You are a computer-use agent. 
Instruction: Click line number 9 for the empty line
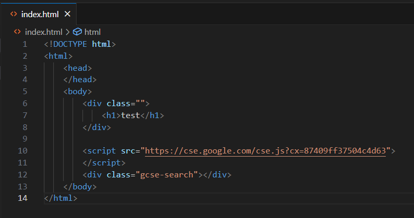pyautogui.click(x=25, y=139)
